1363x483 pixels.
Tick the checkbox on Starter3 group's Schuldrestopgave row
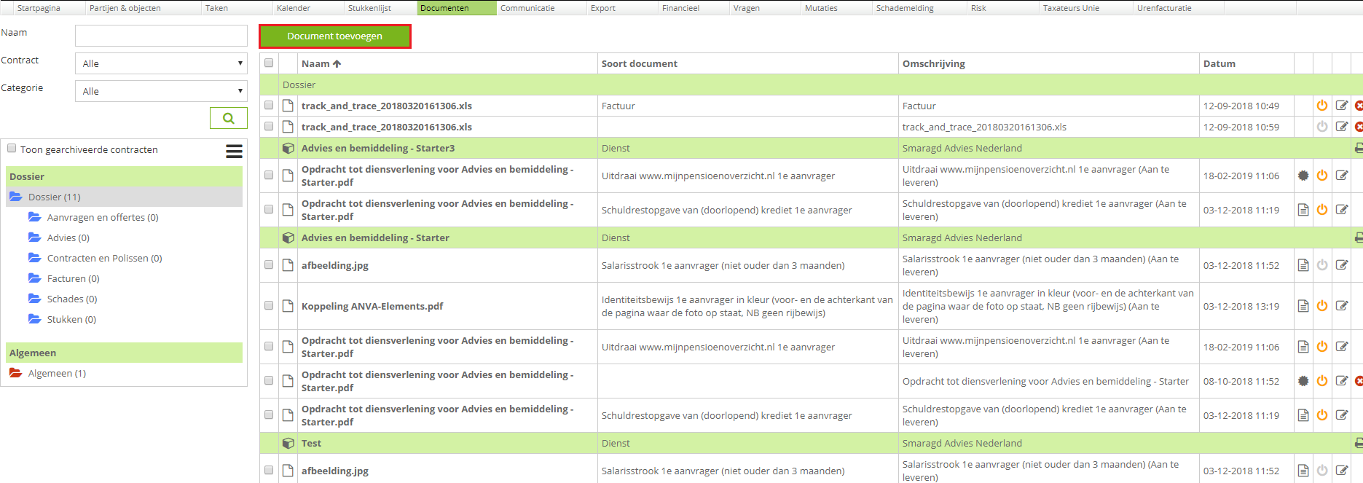(269, 209)
